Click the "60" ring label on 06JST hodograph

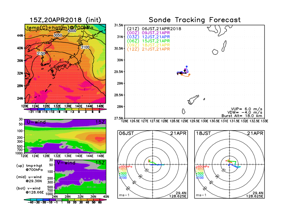(x=128, y=188)
